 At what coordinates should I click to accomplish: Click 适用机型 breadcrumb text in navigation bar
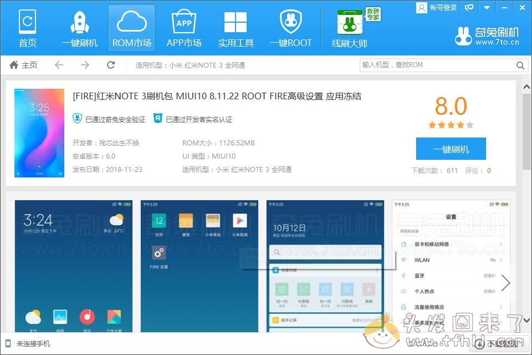(x=190, y=65)
